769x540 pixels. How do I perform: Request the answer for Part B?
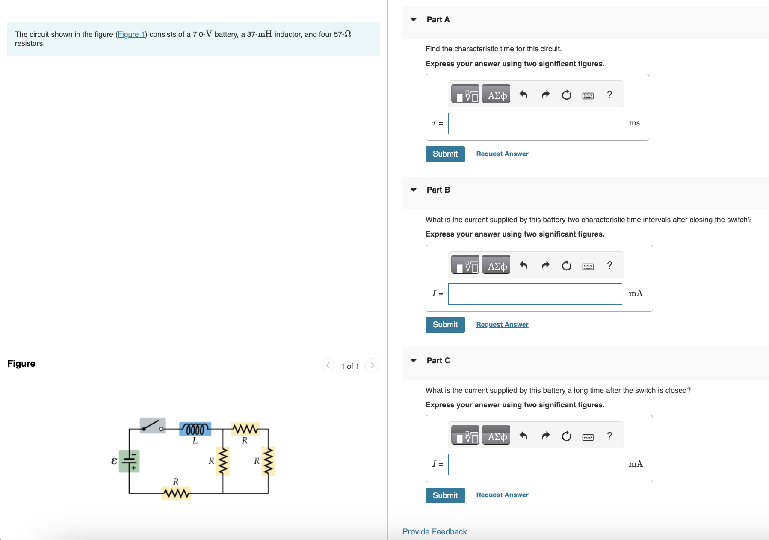[503, 325]
